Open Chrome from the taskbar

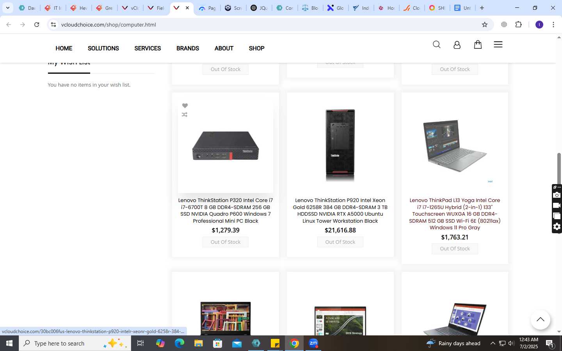tap(295, 343)
